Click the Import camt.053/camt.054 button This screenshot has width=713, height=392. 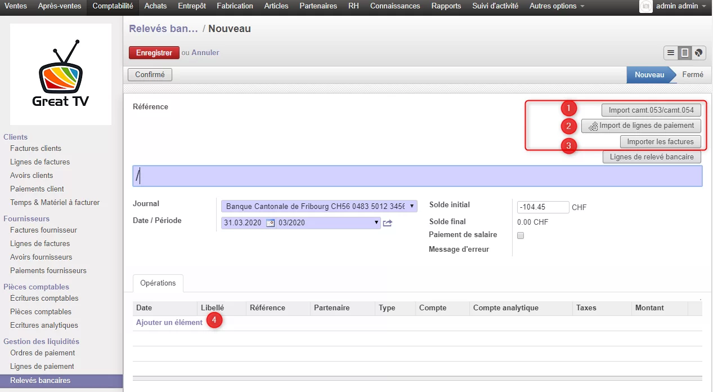[x=651, y=110]
